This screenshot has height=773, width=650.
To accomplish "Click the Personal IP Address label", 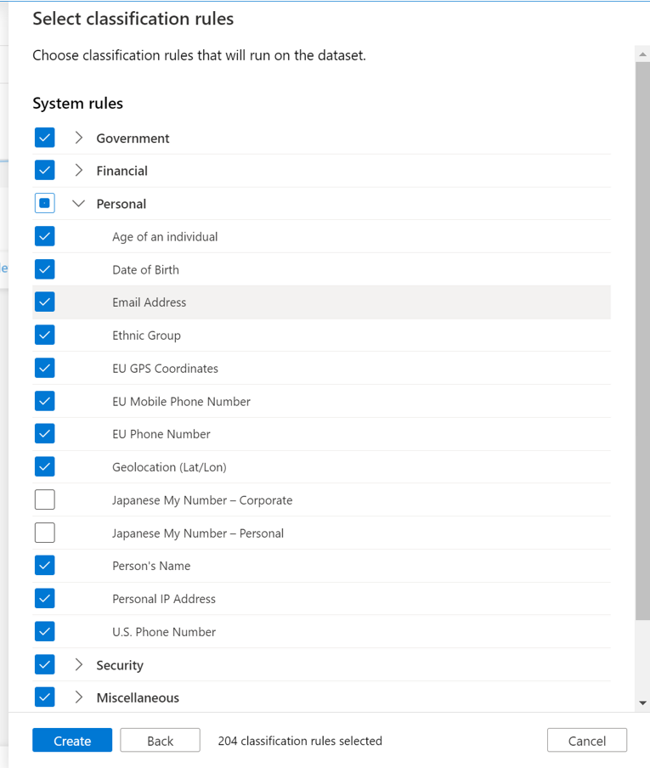I will 164,599.
